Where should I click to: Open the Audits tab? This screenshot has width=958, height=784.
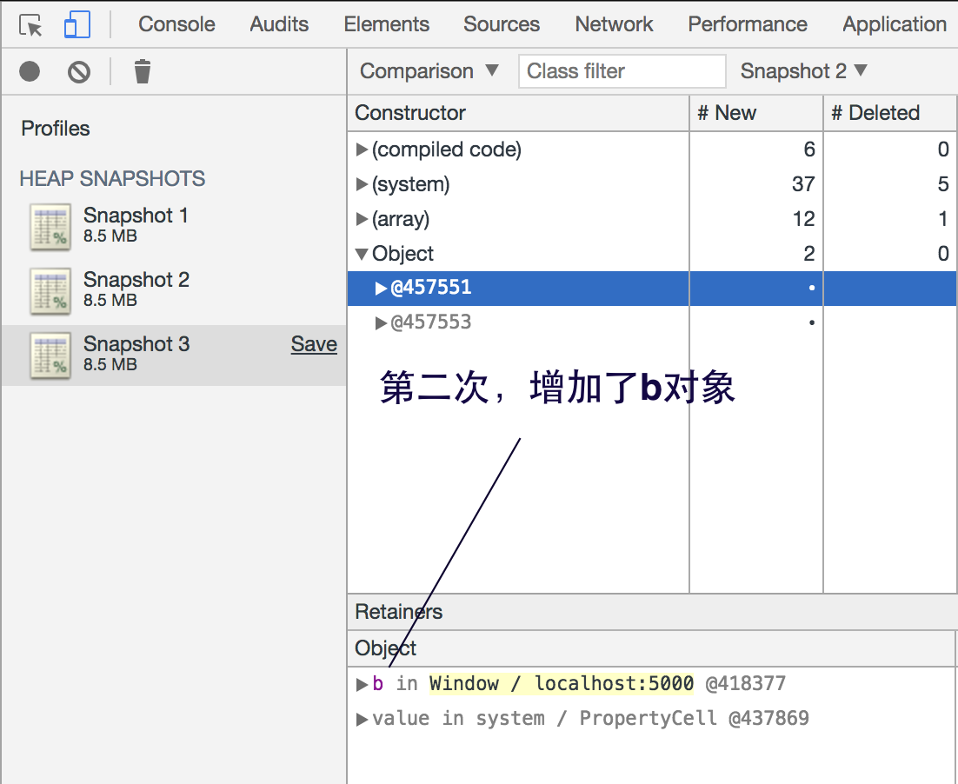[279, 23]
